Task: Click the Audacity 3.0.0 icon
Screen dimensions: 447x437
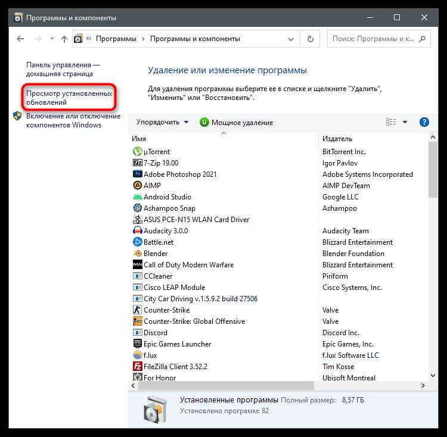Action: 138,230
